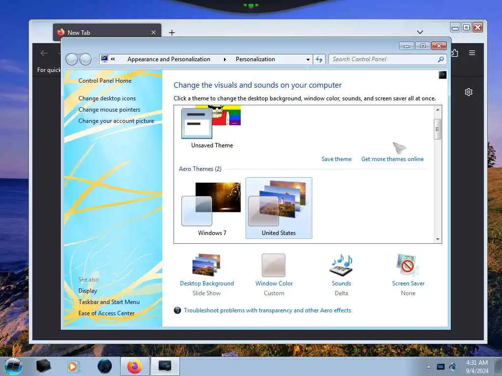This screenshot has height=376, width=502.
Task: Click the Personalization taskbar button
Action: 165,366
